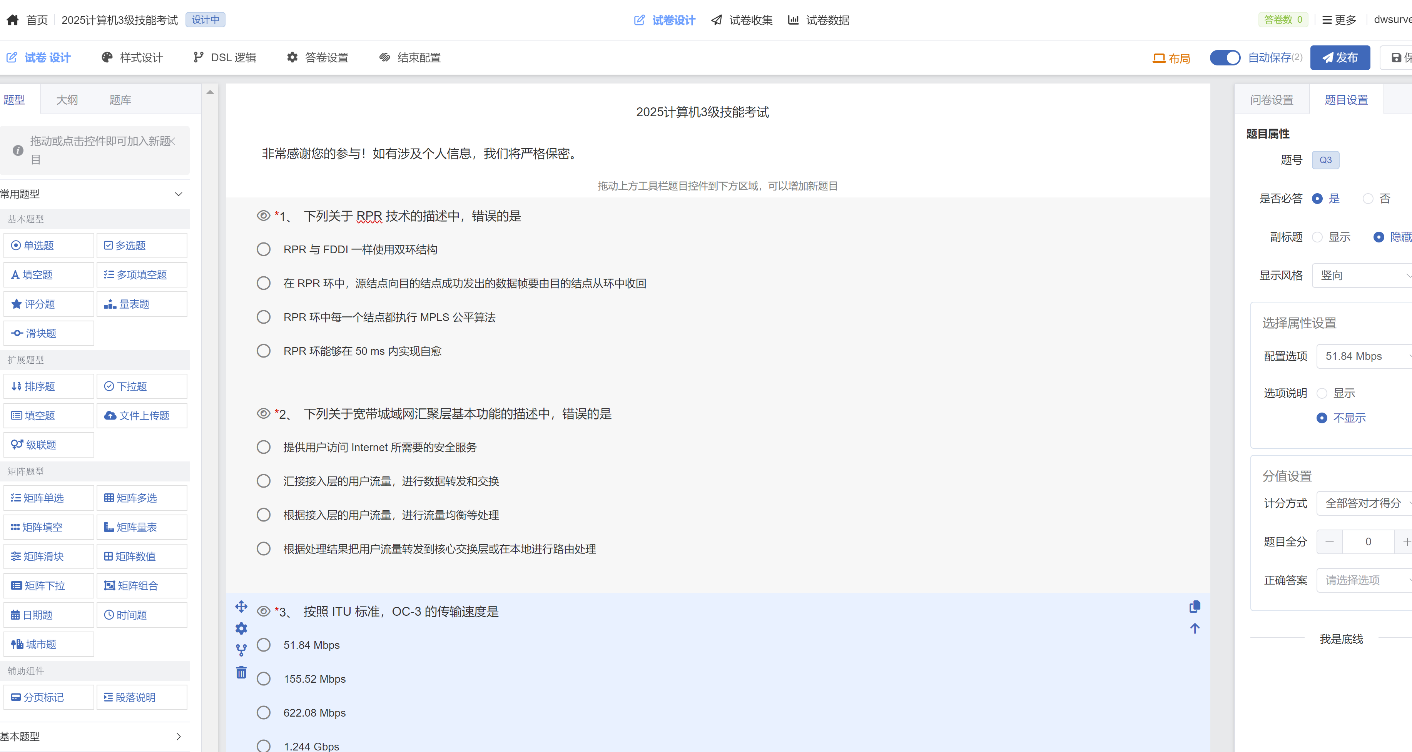
Task: Click the logic branch icon on question 3
Action: click(241, 650)
